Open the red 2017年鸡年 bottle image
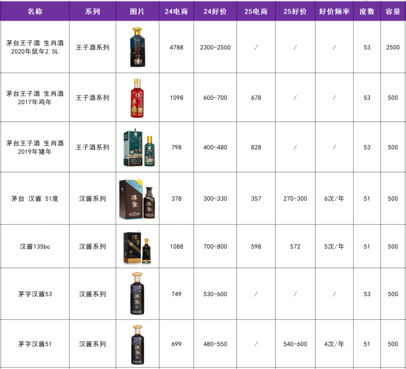Screen dimensions: 406x369 pos(137,98)
